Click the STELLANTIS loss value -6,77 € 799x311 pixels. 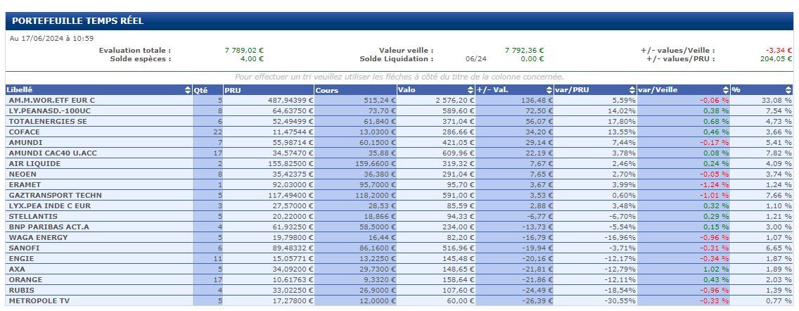[539, 216]
